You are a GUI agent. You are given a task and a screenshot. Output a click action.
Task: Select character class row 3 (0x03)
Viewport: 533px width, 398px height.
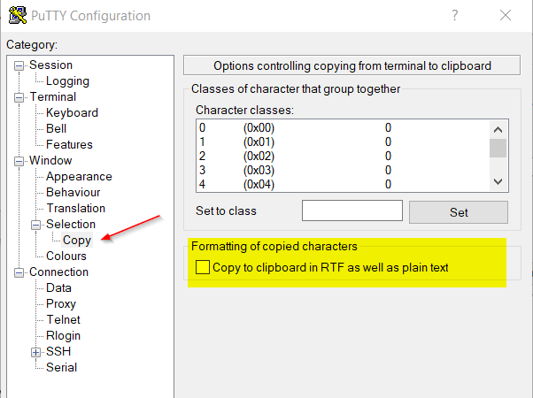[343, 170]
